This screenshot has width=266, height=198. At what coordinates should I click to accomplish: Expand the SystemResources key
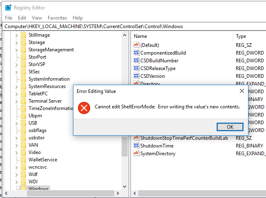pos(16,87)
